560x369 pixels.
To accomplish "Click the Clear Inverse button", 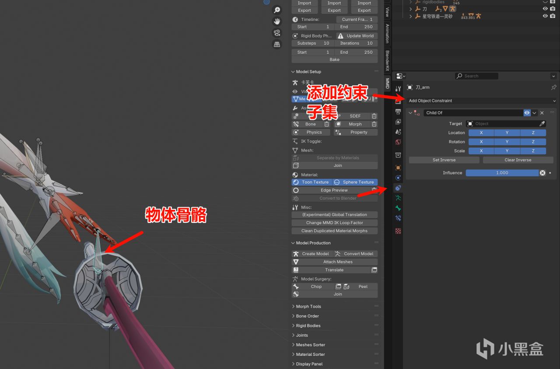I will tap(518, 160).
